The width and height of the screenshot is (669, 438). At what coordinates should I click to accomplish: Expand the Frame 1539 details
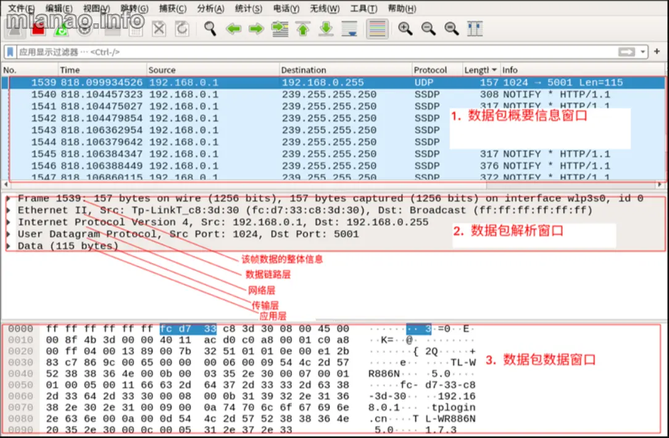pos(7,198)
